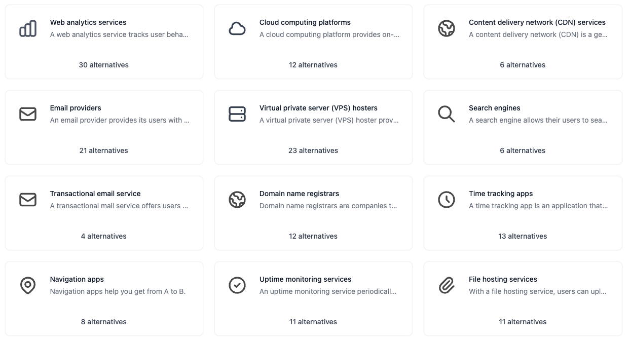This screenshot has width=629, height=341.
Task: Click the clock icon for Time tracking apps
Action: (447, 200)
